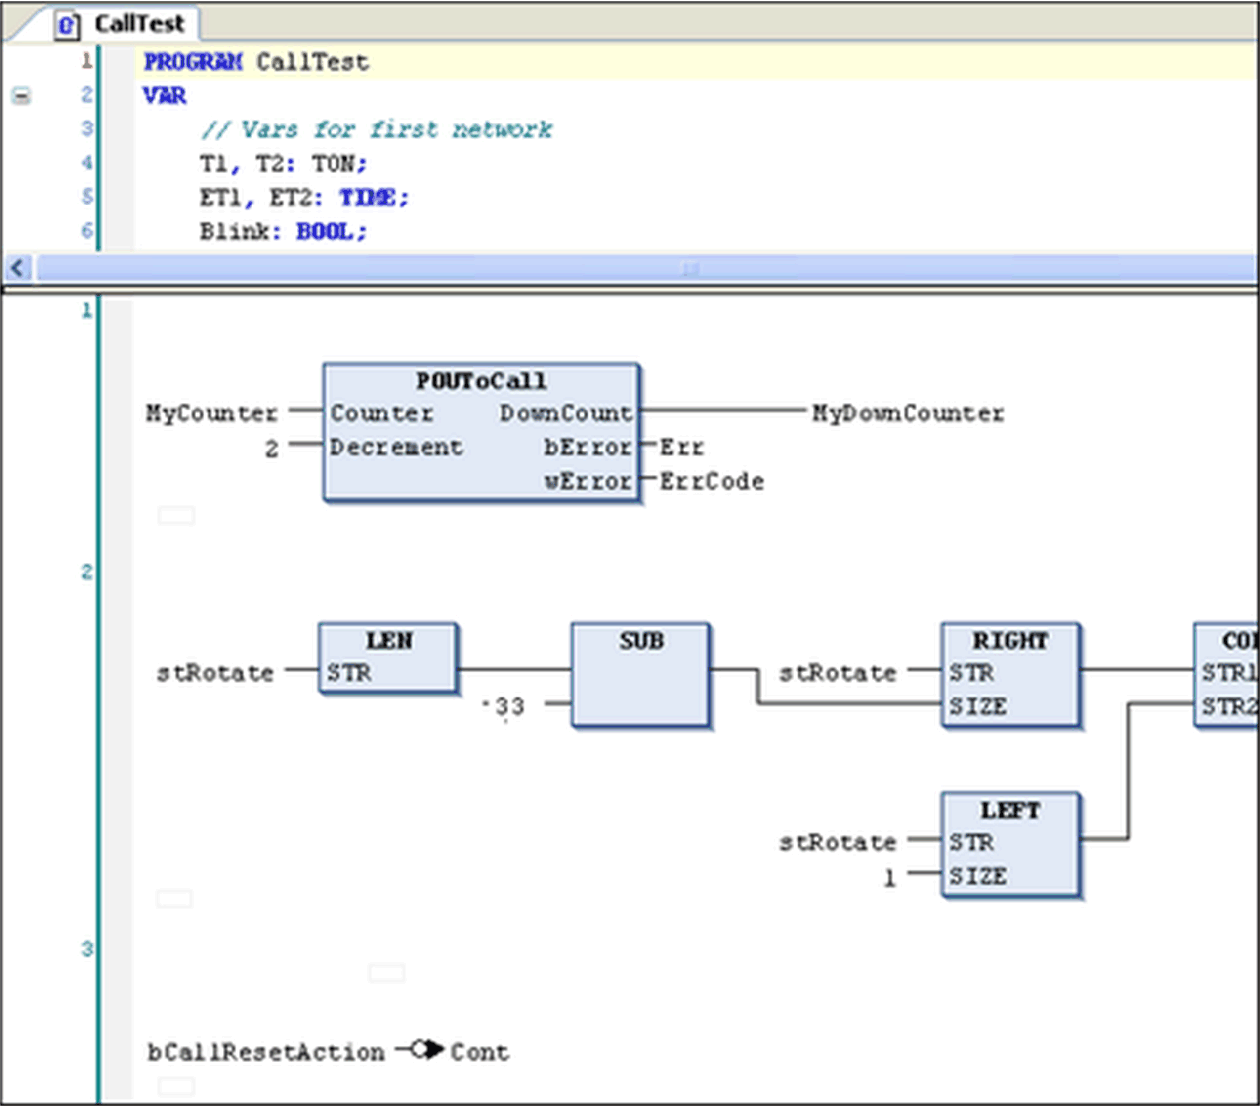
Task: Select the MyCounter input variable
Action: [x=211, y=413]
